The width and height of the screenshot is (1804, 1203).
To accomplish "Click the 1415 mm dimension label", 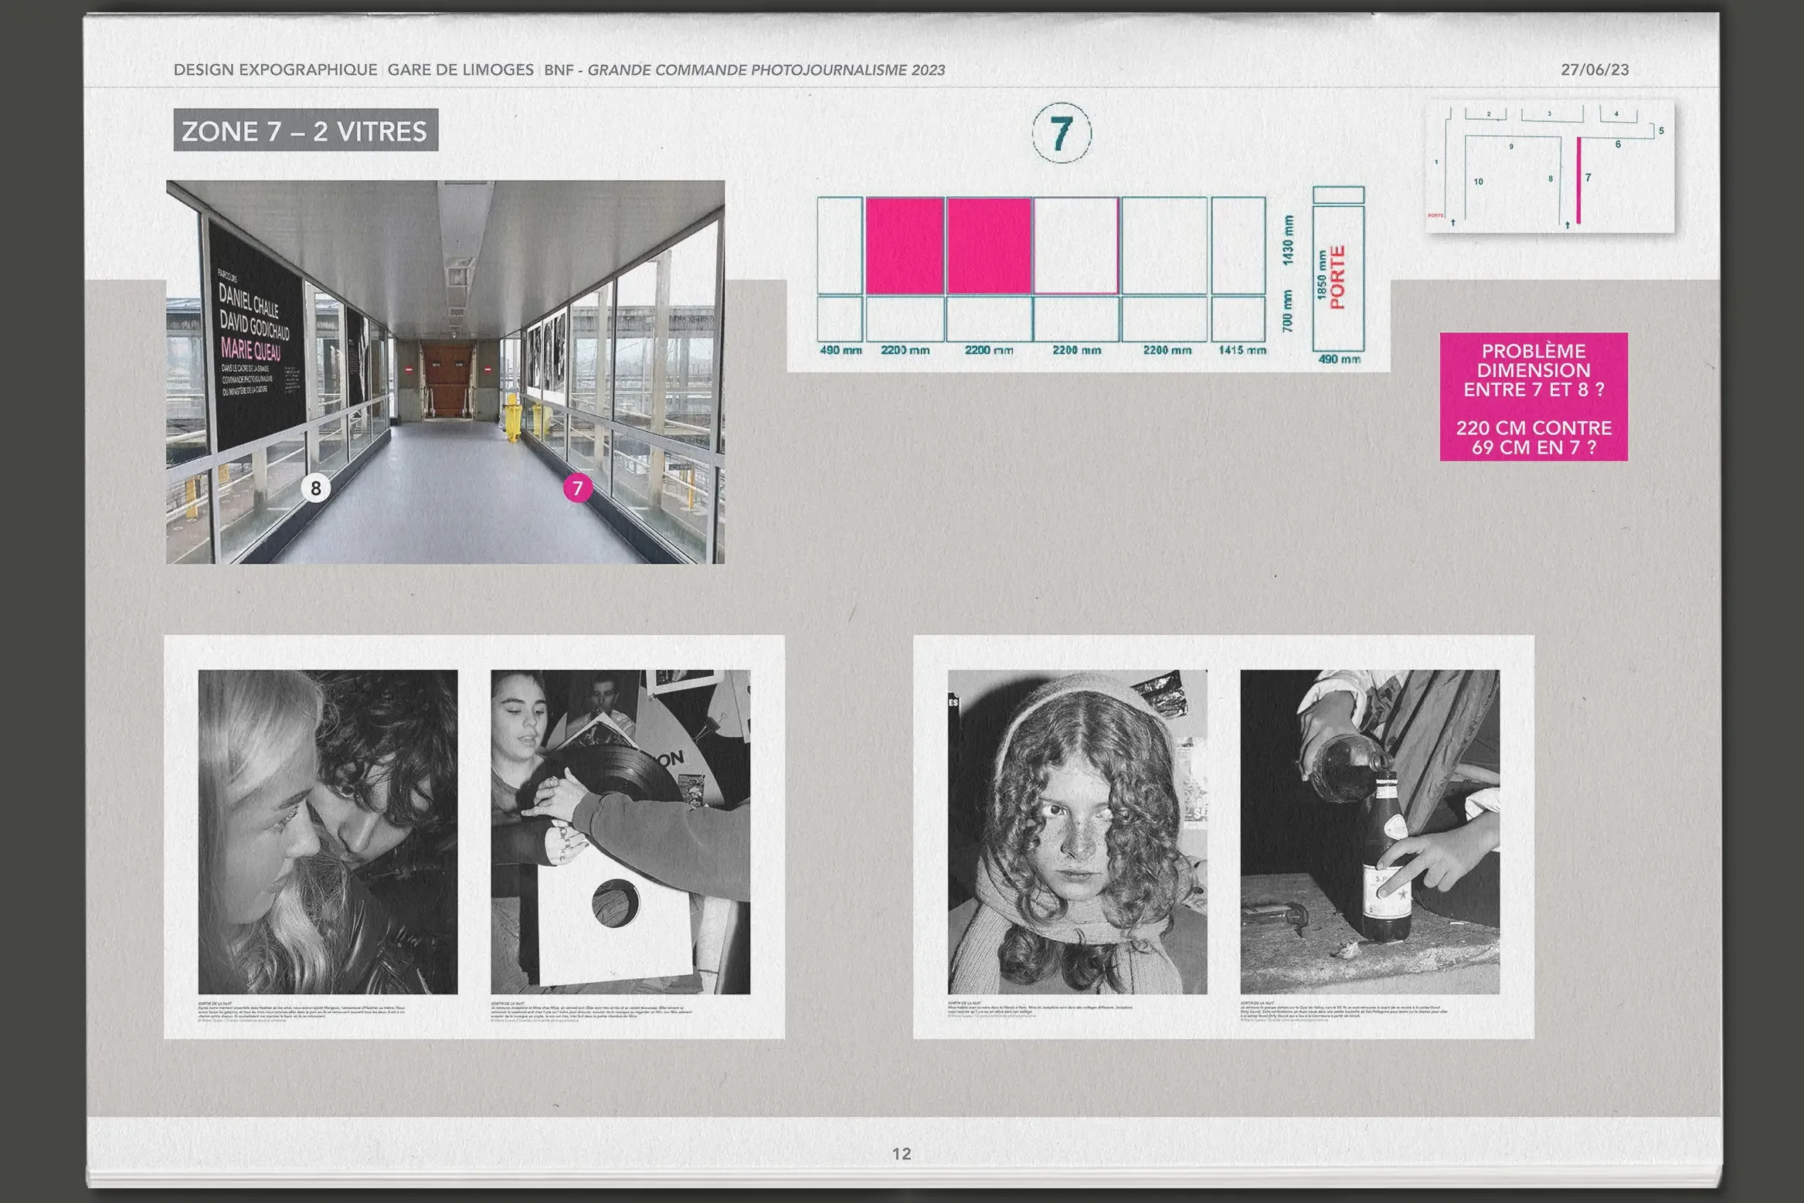I will coord(1242,350).
